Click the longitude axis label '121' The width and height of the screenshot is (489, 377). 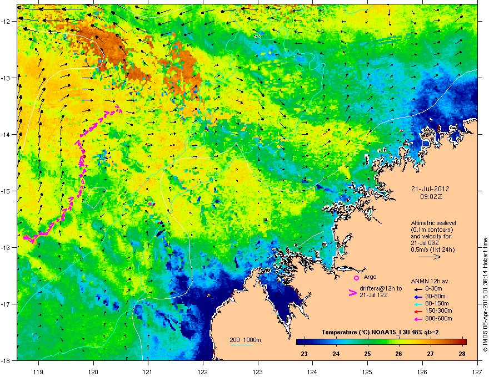pos(148,371)
